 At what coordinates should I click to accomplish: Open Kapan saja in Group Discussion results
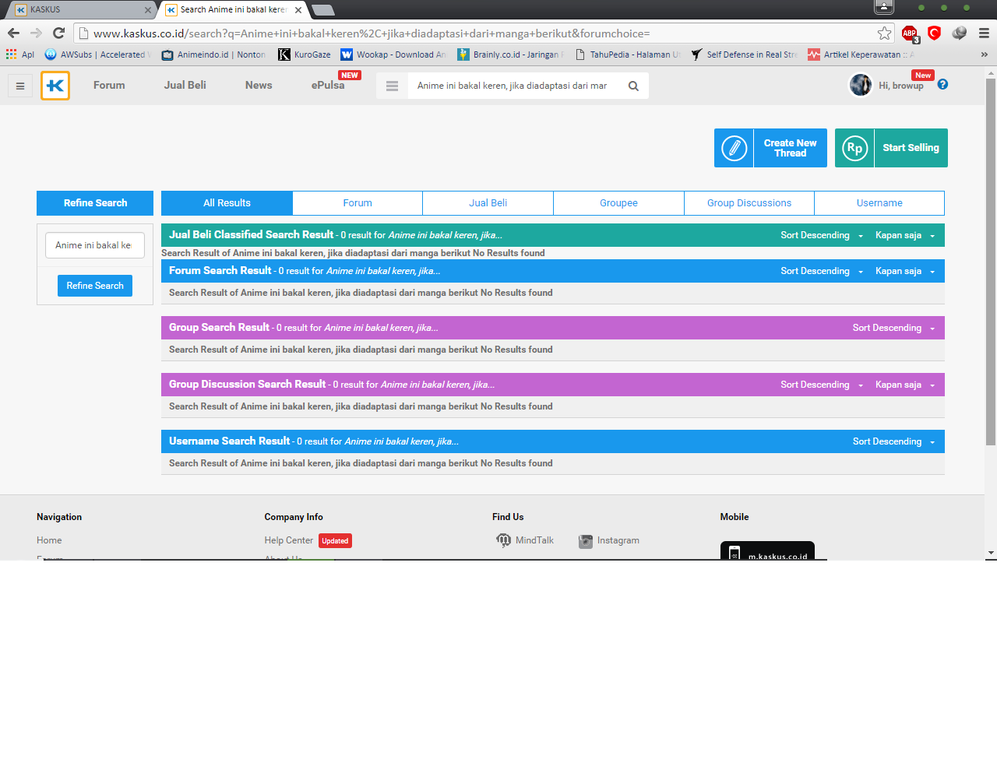905,385
